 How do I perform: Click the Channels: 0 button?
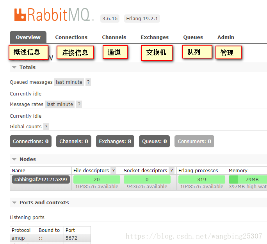click(x=74, y=141)
